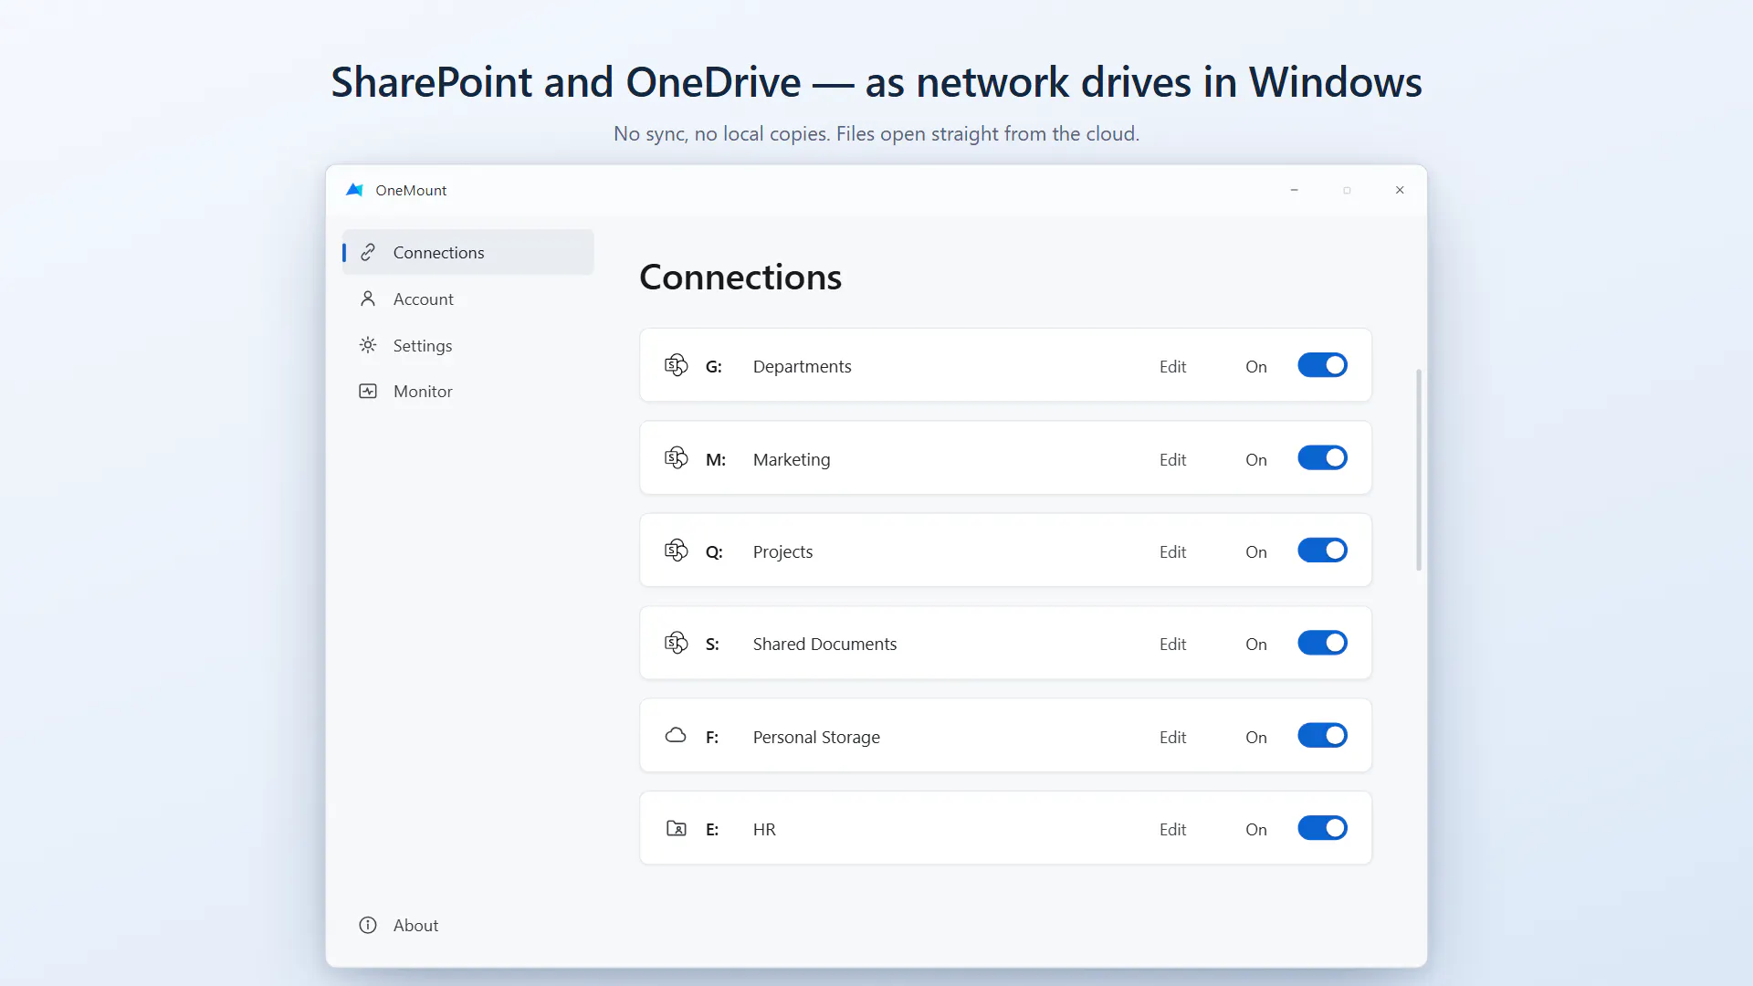The height and width of the screenshot is (986, 1753).
Task: Turn off the Departments G: drive toggle
Action: coord(1322,365)
